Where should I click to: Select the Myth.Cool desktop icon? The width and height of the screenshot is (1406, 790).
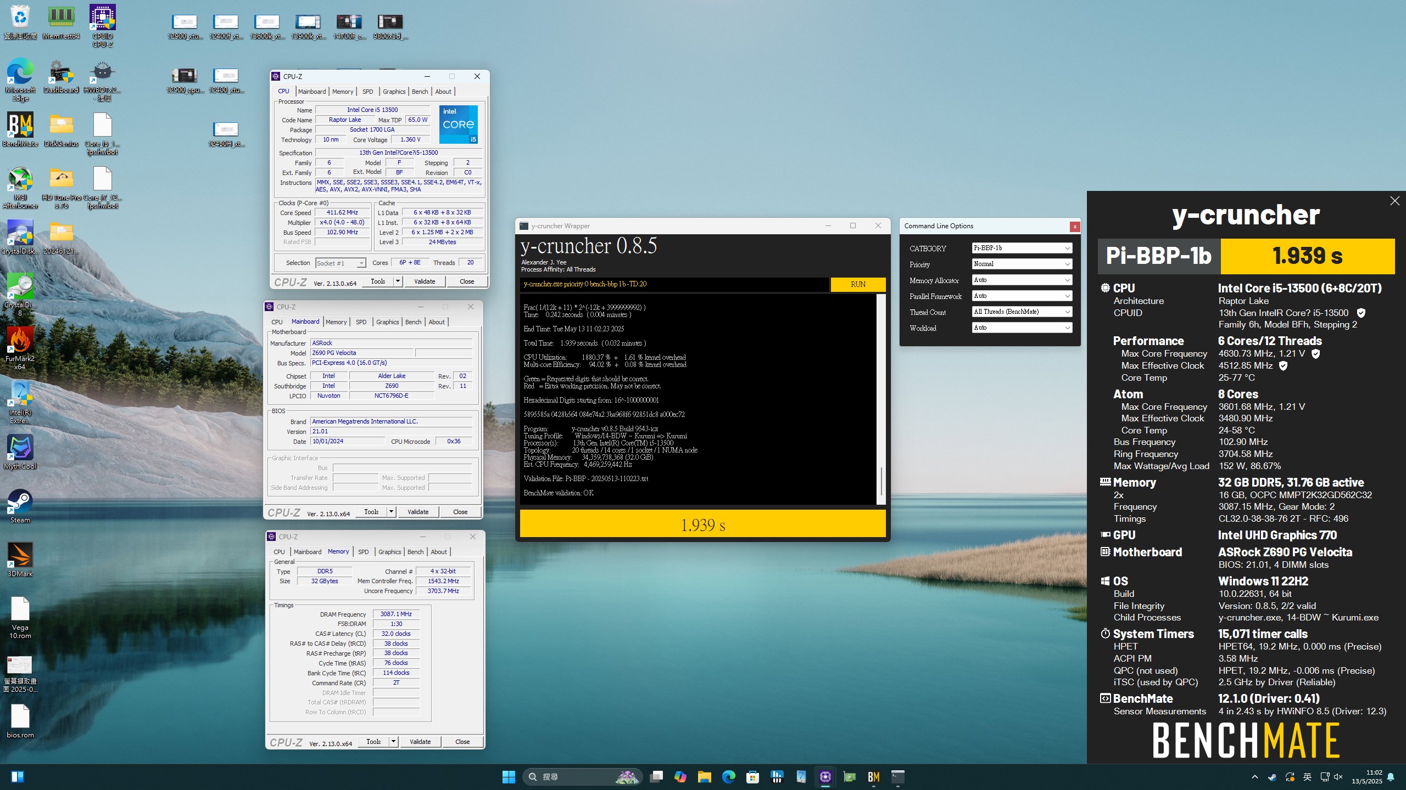tap(20, 452)
